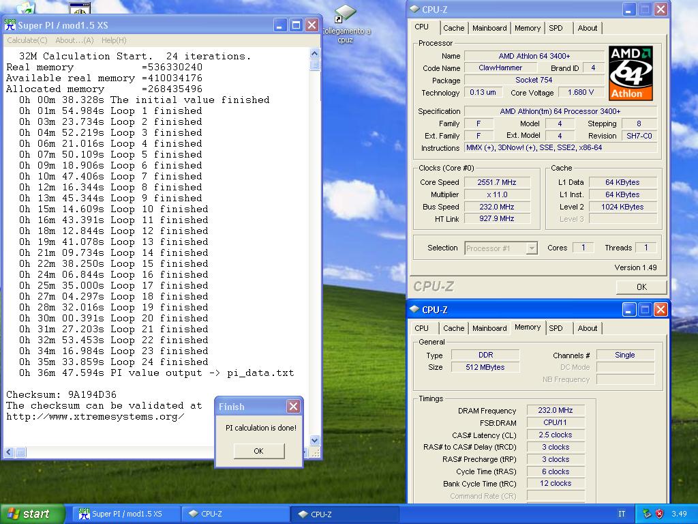Click the Checksum: 9A194D36 line
Screen dimensions: 698x524
point(61,395)
